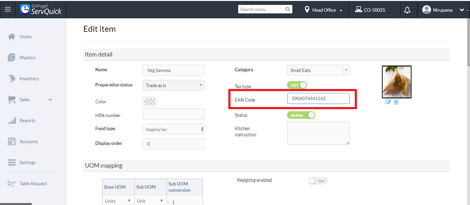
Task: Delete item image with trash icon
Action: click(x=396, y=102)
